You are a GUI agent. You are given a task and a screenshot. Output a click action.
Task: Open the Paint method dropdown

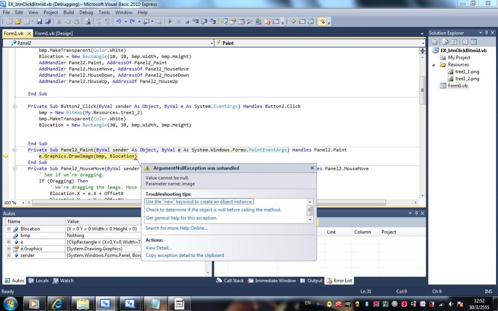[x=423, y=43]
